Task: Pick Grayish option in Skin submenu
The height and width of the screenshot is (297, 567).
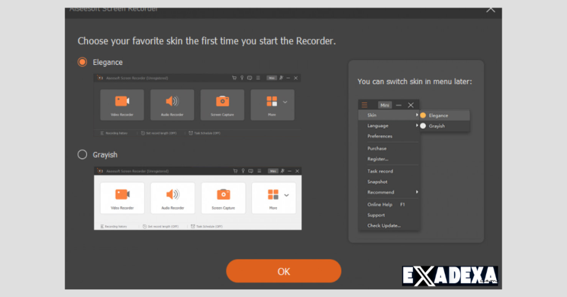Action: coord(445,126)
